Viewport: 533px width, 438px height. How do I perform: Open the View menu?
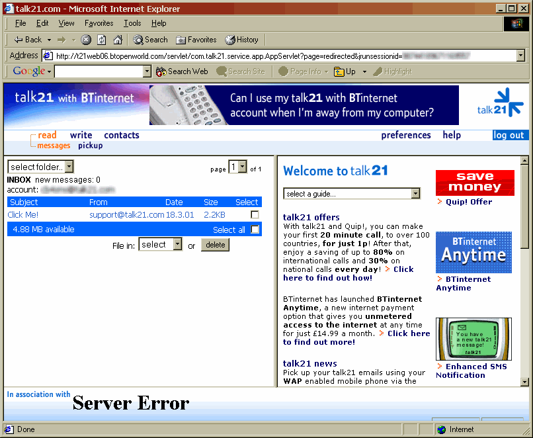coord(66,23)
